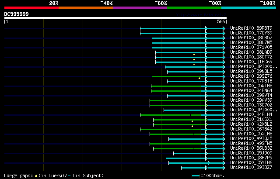Select the UniRef100_C5XLH8 hit name
This screenshot has height=179, width=280.
coord(251,134)
